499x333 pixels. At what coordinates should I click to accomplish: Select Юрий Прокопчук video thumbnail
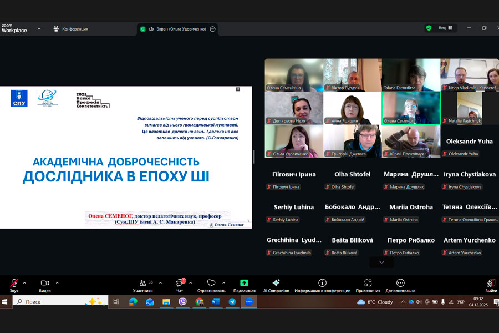click(x=411, y=141)
